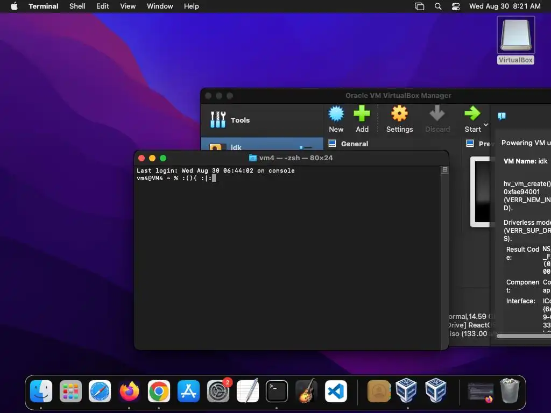Click the blue notification warning icon
The height and width of the screenshot is (413, 551).
502,116
